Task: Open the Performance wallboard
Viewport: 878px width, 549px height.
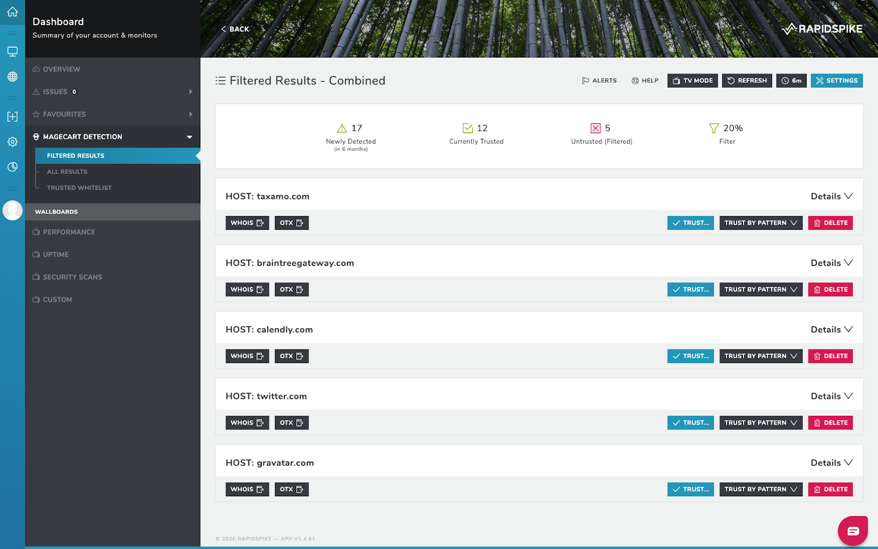Action: [x=112, y=232]
